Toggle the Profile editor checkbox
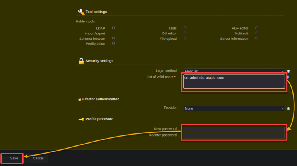297x166 pixels. tap(113, 43)
